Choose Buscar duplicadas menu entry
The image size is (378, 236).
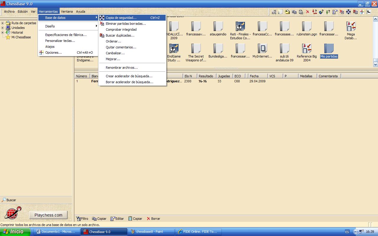132,35
